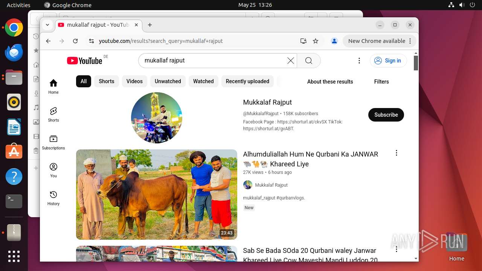Image resolution: width=482 pixels, height=271 pixels.
Task: Open more options for Sab Se Bada video
Action: click(396, 249)
